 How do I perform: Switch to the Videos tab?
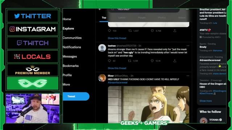click(182, 18)
